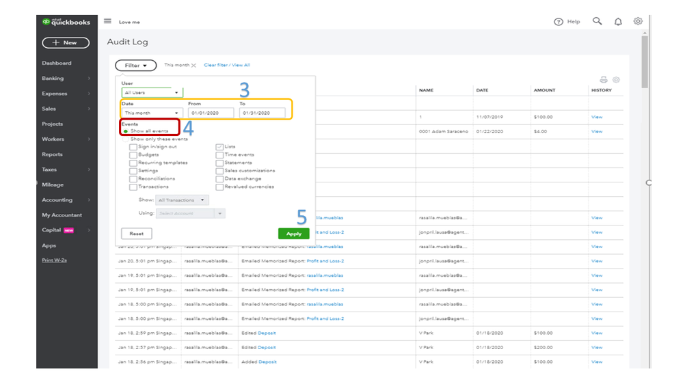The width and height of the screenshot is (683, 384).
Task: Check the Settings events checkbox
Action: pyautogui.click(x=133, y=171)
